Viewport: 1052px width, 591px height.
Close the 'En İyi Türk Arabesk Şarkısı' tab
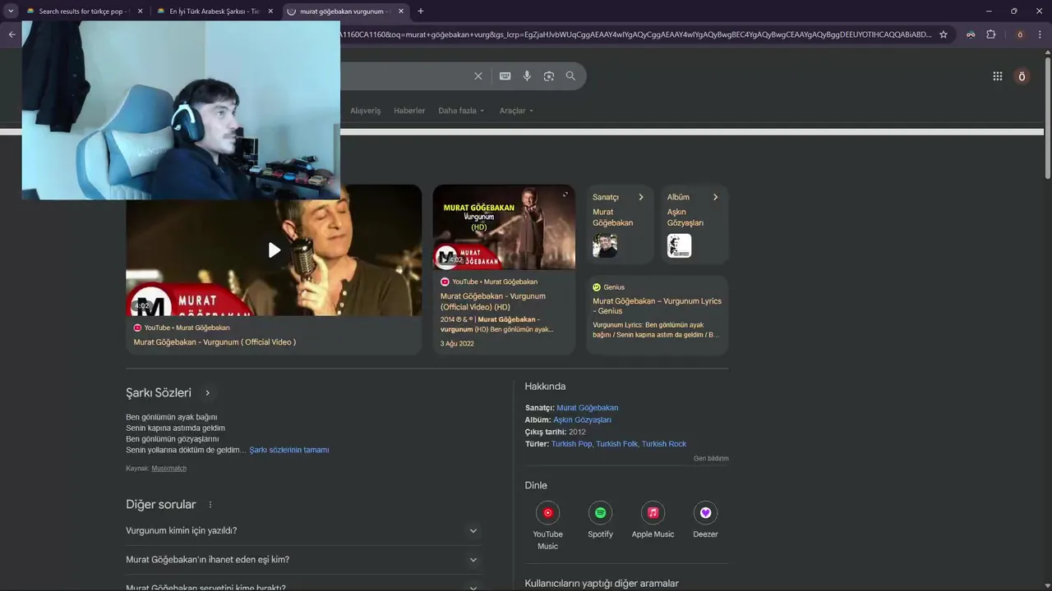(270, 11)
